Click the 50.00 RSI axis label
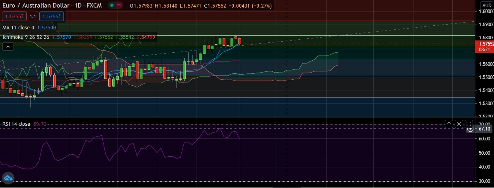The height and width of the screenshot is (188, 494). pyautogui.click(x=484, y=153)
